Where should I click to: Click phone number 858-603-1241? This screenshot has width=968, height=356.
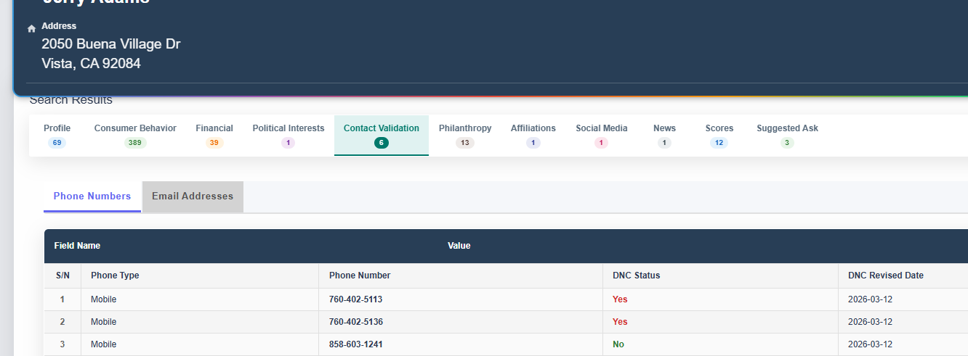[355, 344]
